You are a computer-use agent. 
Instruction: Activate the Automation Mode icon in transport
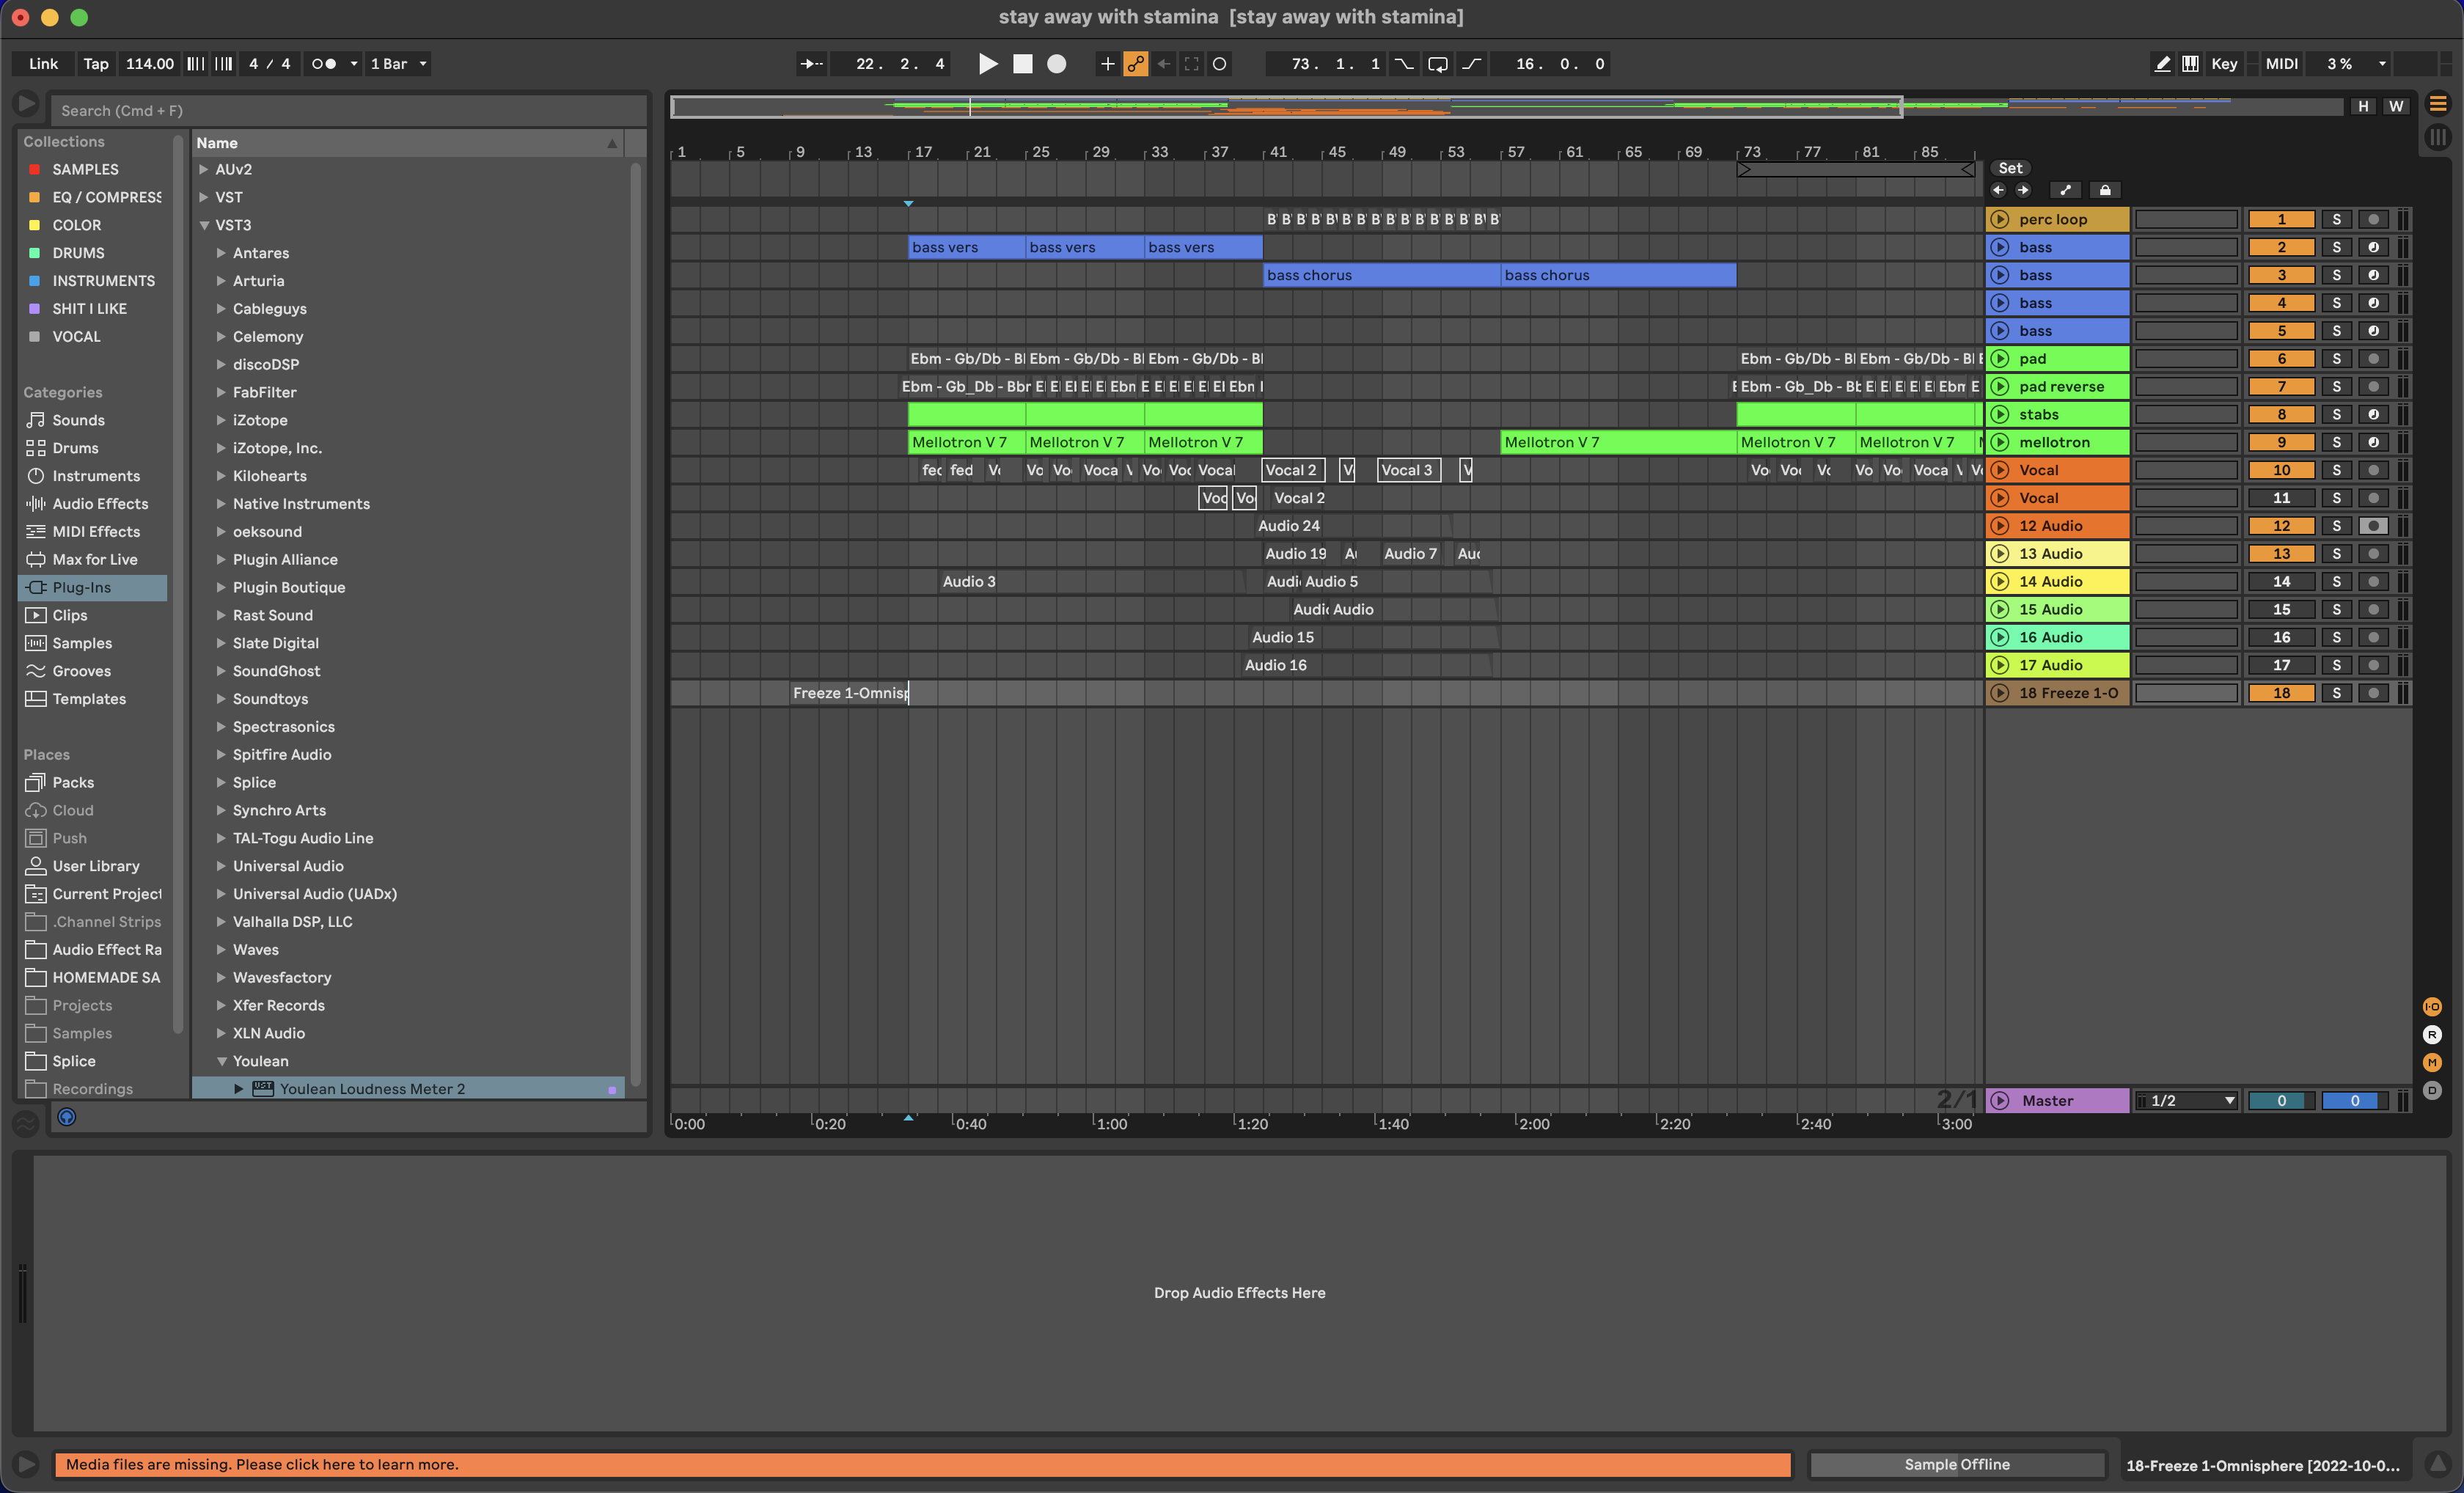click(1136, 64)
